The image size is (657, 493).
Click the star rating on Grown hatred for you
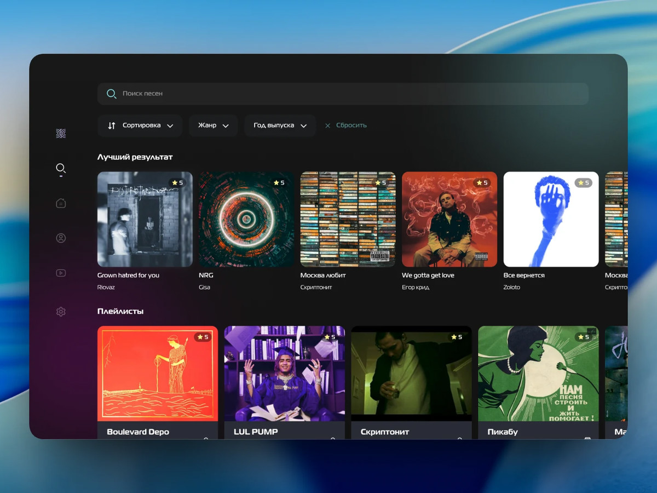[177, 182]
